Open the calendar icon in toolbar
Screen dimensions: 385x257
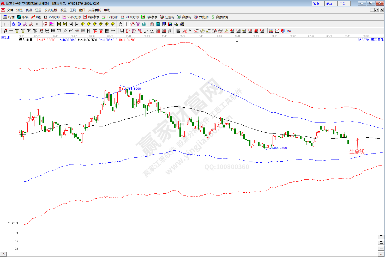pos(152,24)
